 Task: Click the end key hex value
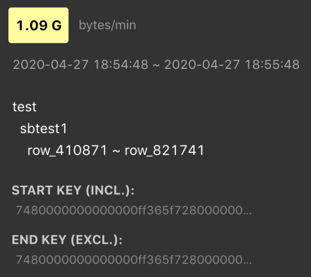coord(128,260)
